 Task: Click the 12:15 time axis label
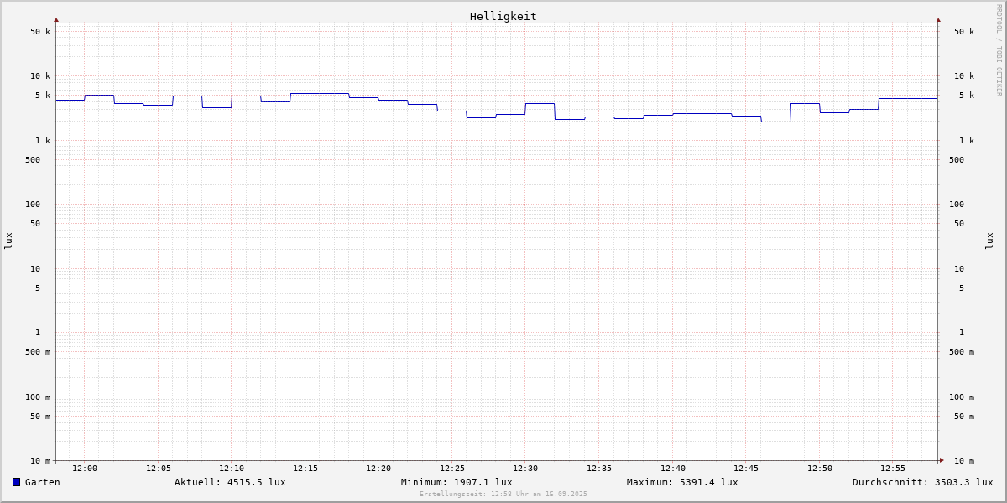305,469
